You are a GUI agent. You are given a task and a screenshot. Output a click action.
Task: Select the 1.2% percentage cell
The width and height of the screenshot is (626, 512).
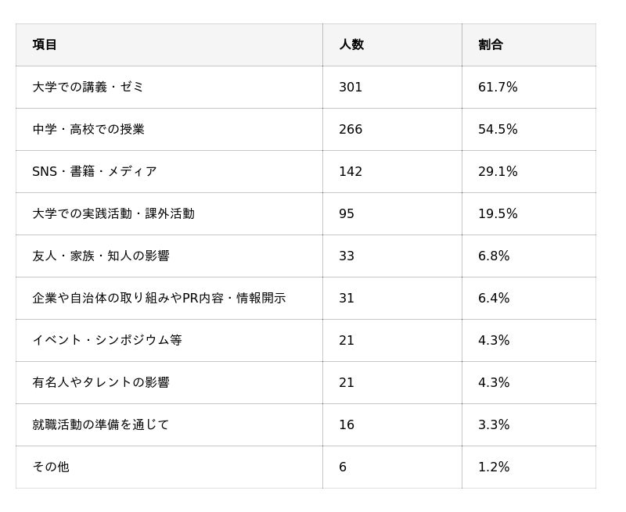(494, 467)
